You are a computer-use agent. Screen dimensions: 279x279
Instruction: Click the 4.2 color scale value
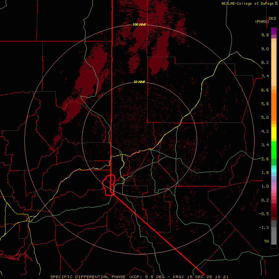[x=265, y=131]
